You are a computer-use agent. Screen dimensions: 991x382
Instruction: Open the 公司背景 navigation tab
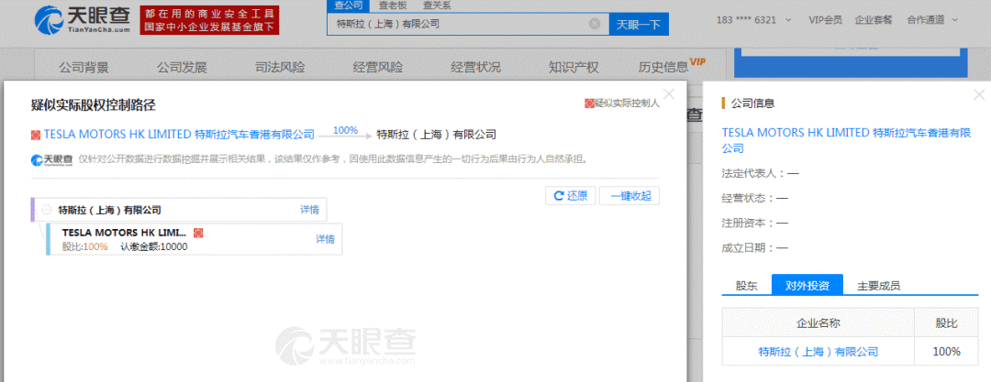(x=84, y=68)
